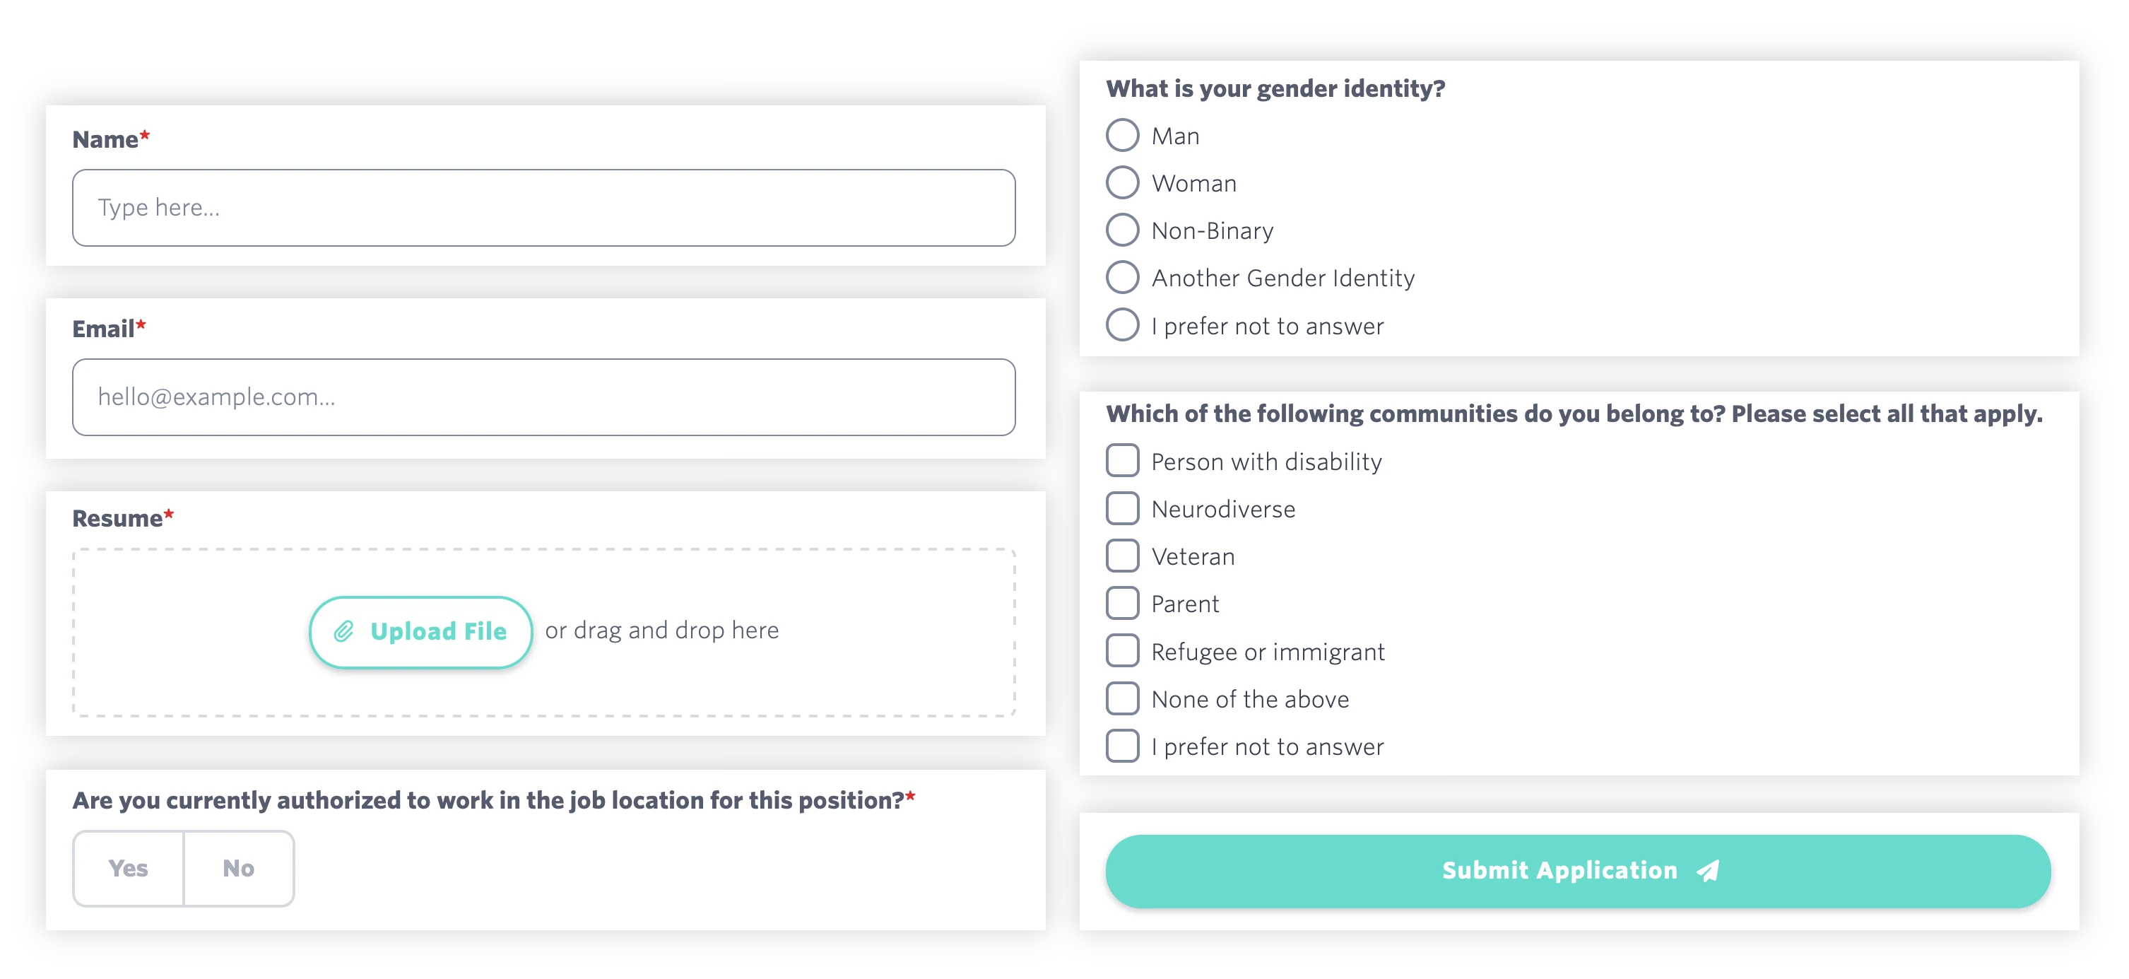Click the paper plane icon on Submit Application
2129x979 pixels.
(x=1706, y=871)
